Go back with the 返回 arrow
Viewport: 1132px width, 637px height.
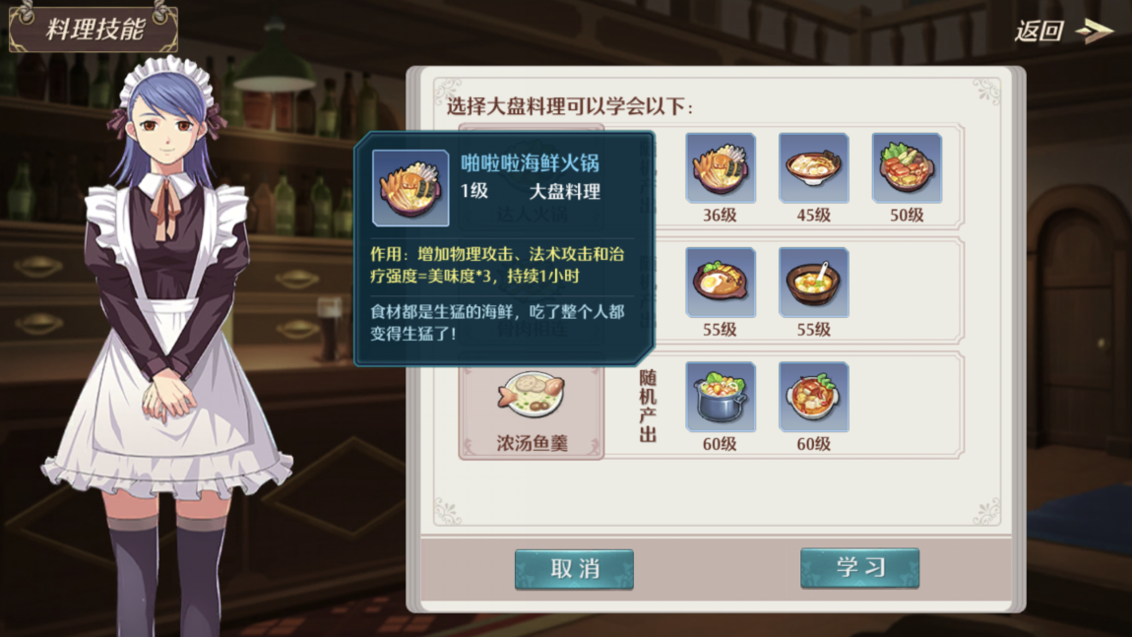(1093, 32)
